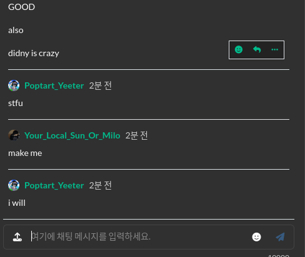Image resolution: width=305 pixels, height=257 pixels.
Task: Open Poptart_Yeeter username link above "i will"
Action: tap(54, 185)
